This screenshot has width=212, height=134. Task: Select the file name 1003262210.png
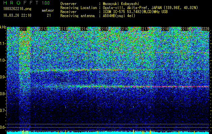click(x=18, y=9)
